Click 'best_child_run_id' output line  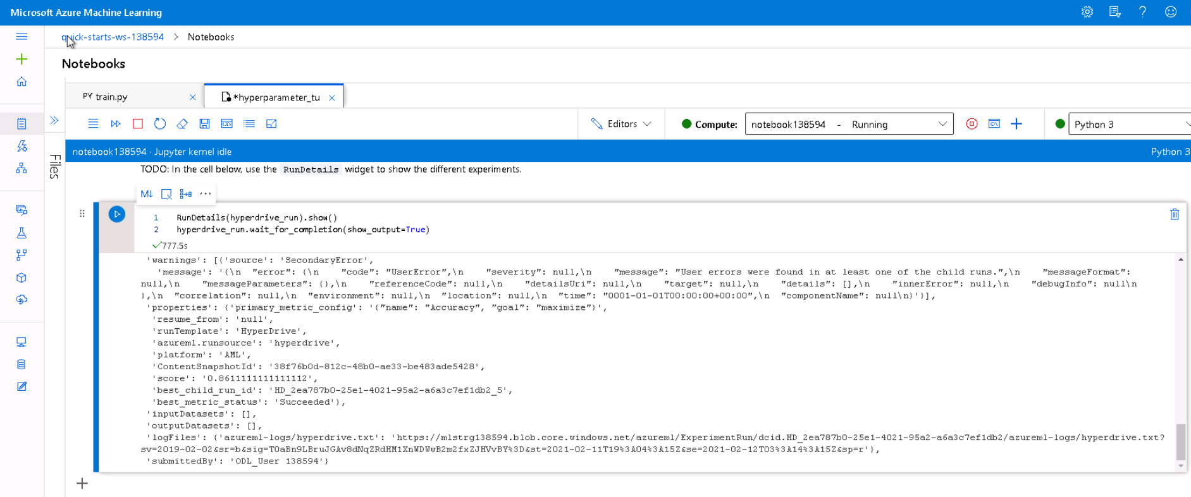click(332, 390)
